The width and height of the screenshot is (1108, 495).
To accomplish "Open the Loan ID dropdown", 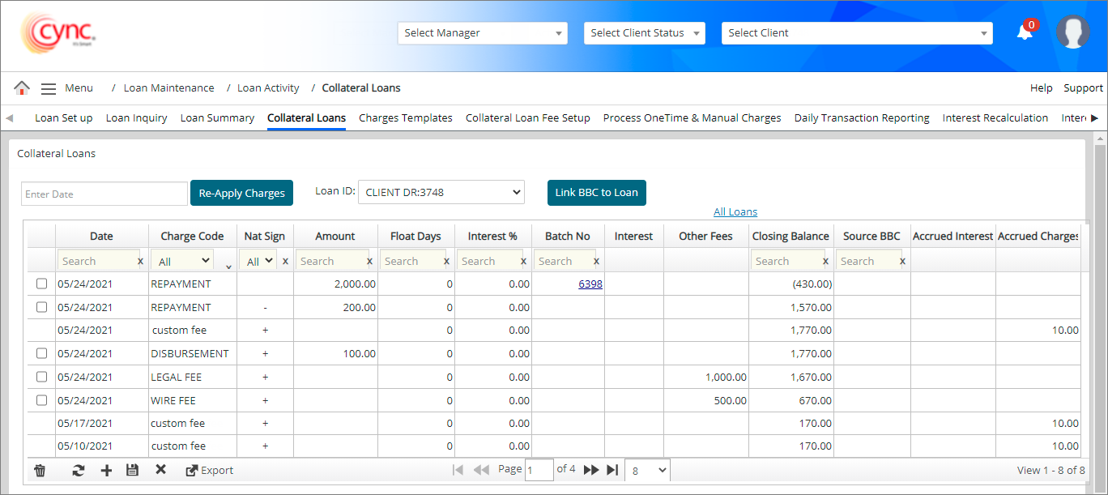I will point(441,193).
